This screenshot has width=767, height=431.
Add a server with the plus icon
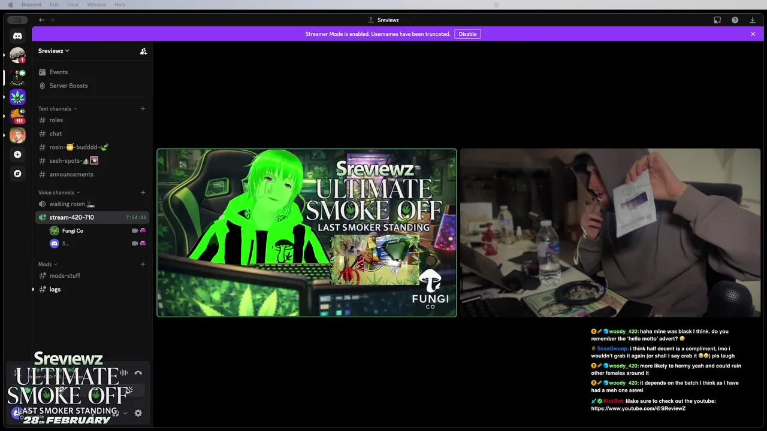pyautogui.click(x=17, y=154)
